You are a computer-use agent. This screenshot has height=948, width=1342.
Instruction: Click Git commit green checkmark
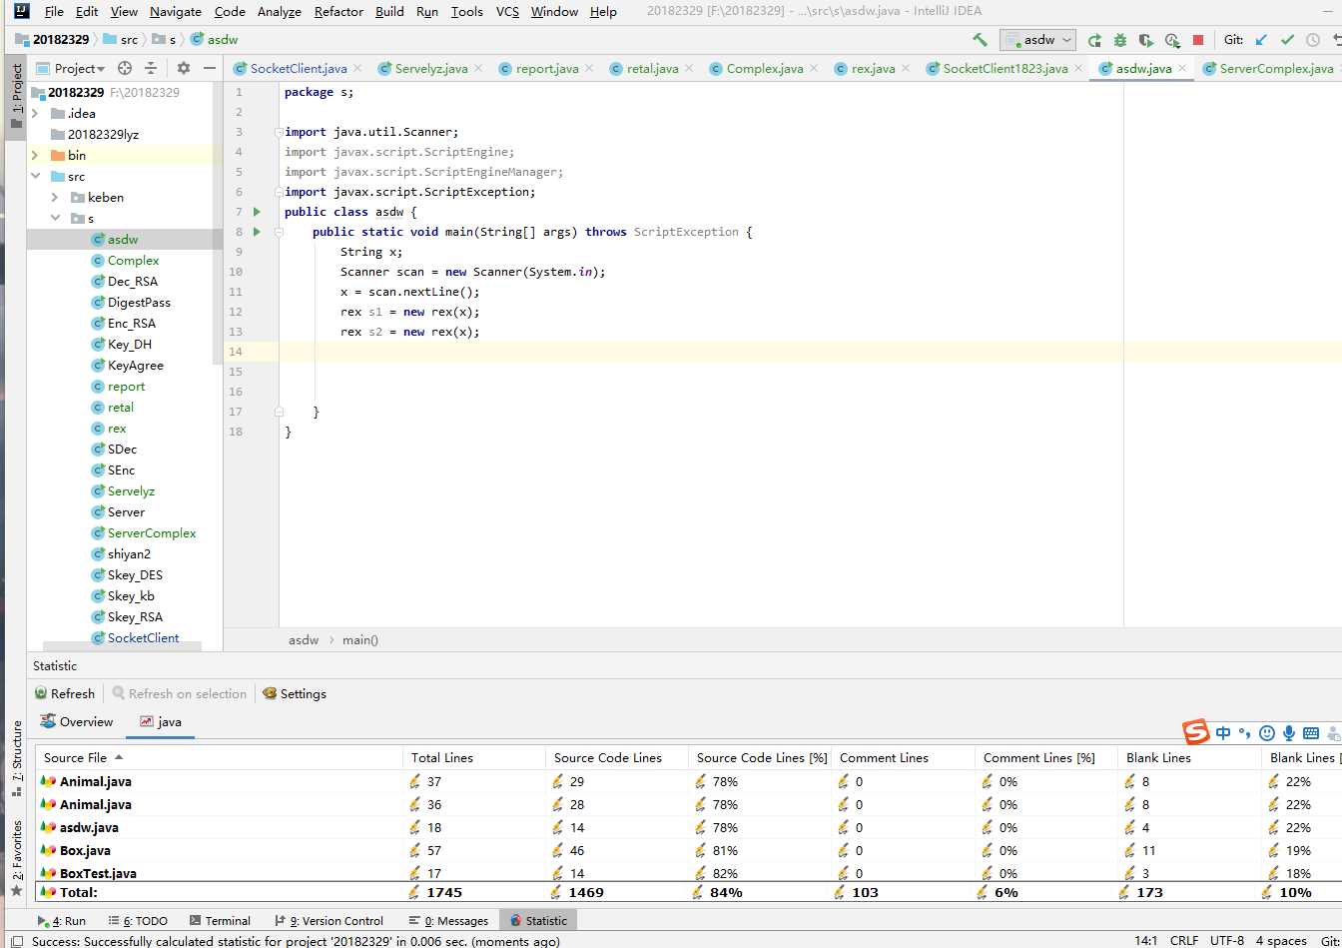[1287, 40]
